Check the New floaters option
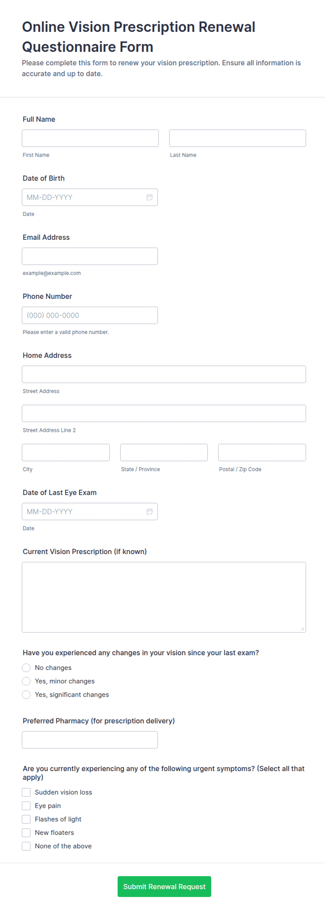Screen dimensions: 325x914 pyautogui.click(x=26, y=833)
